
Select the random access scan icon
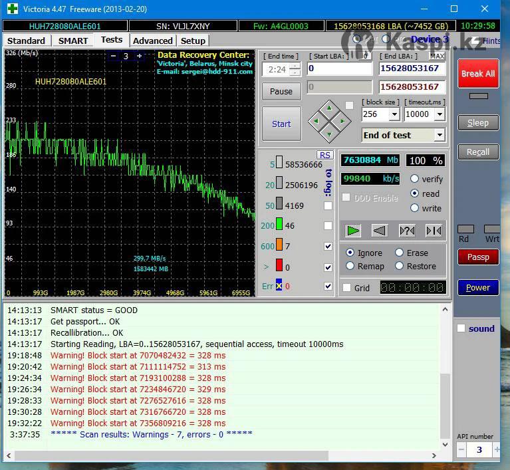tap(407, 231)
